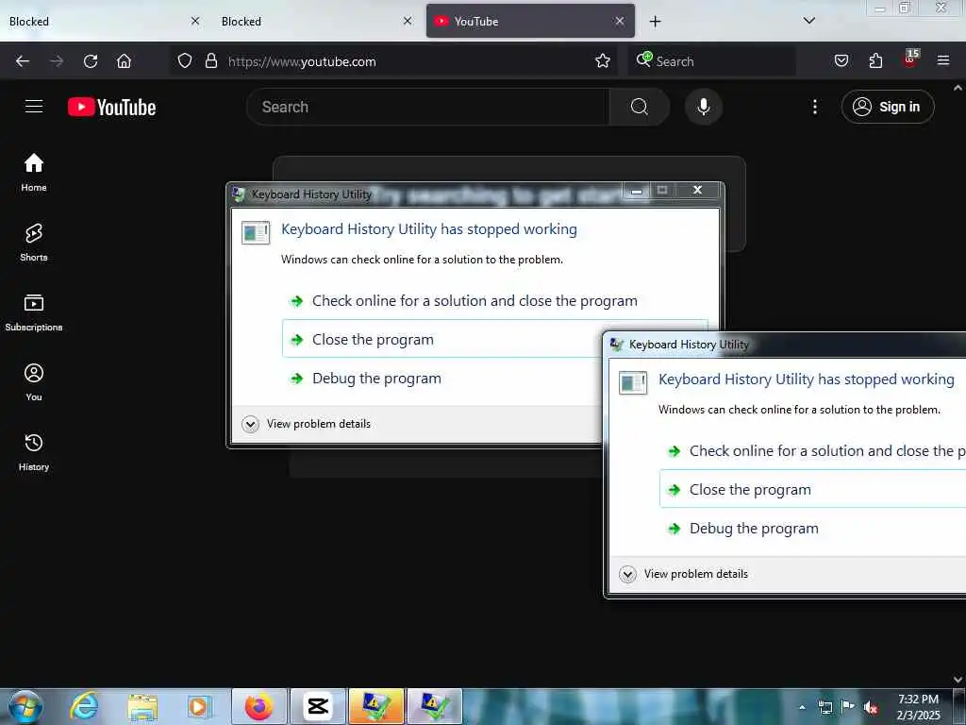The width and height of the screenshot is (966, 725).
Task: Open Subscriptions in the YouTube sidebar
Action: [x=34, y=312]
